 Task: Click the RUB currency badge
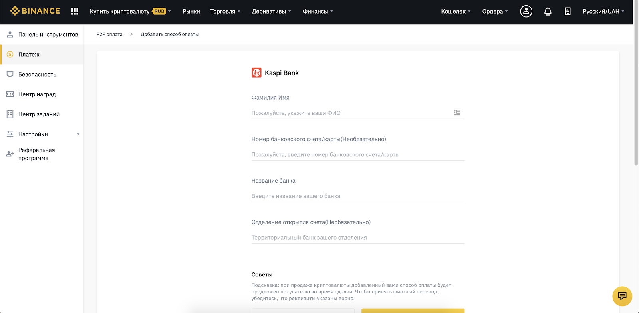(159, 11)
